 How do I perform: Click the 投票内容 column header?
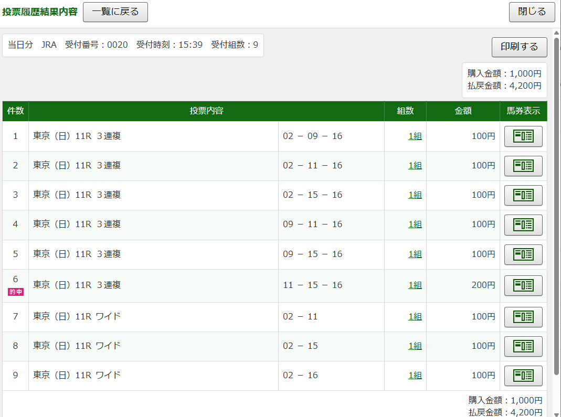tap(206, 111)
